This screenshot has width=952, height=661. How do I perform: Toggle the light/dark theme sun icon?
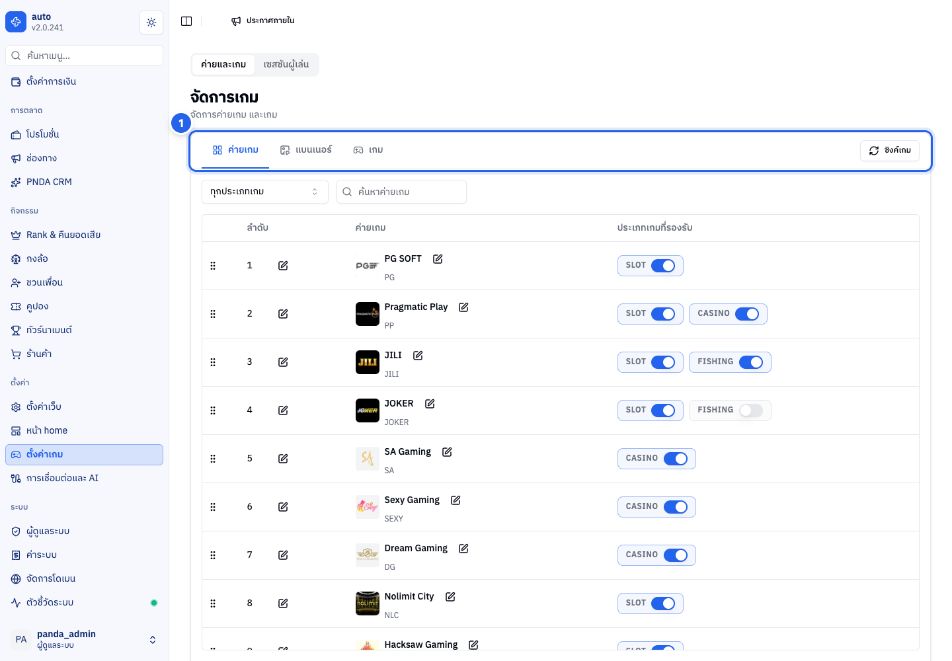pyautogui.click(x=151, y=22)
